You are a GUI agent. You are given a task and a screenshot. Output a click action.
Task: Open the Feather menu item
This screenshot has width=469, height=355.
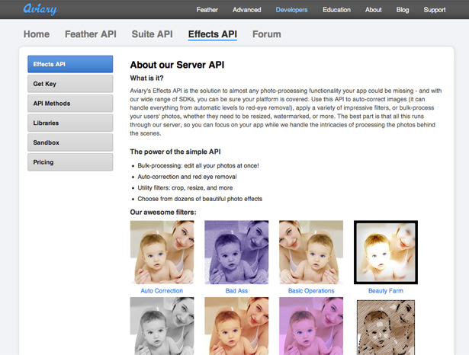click(207, 10)
